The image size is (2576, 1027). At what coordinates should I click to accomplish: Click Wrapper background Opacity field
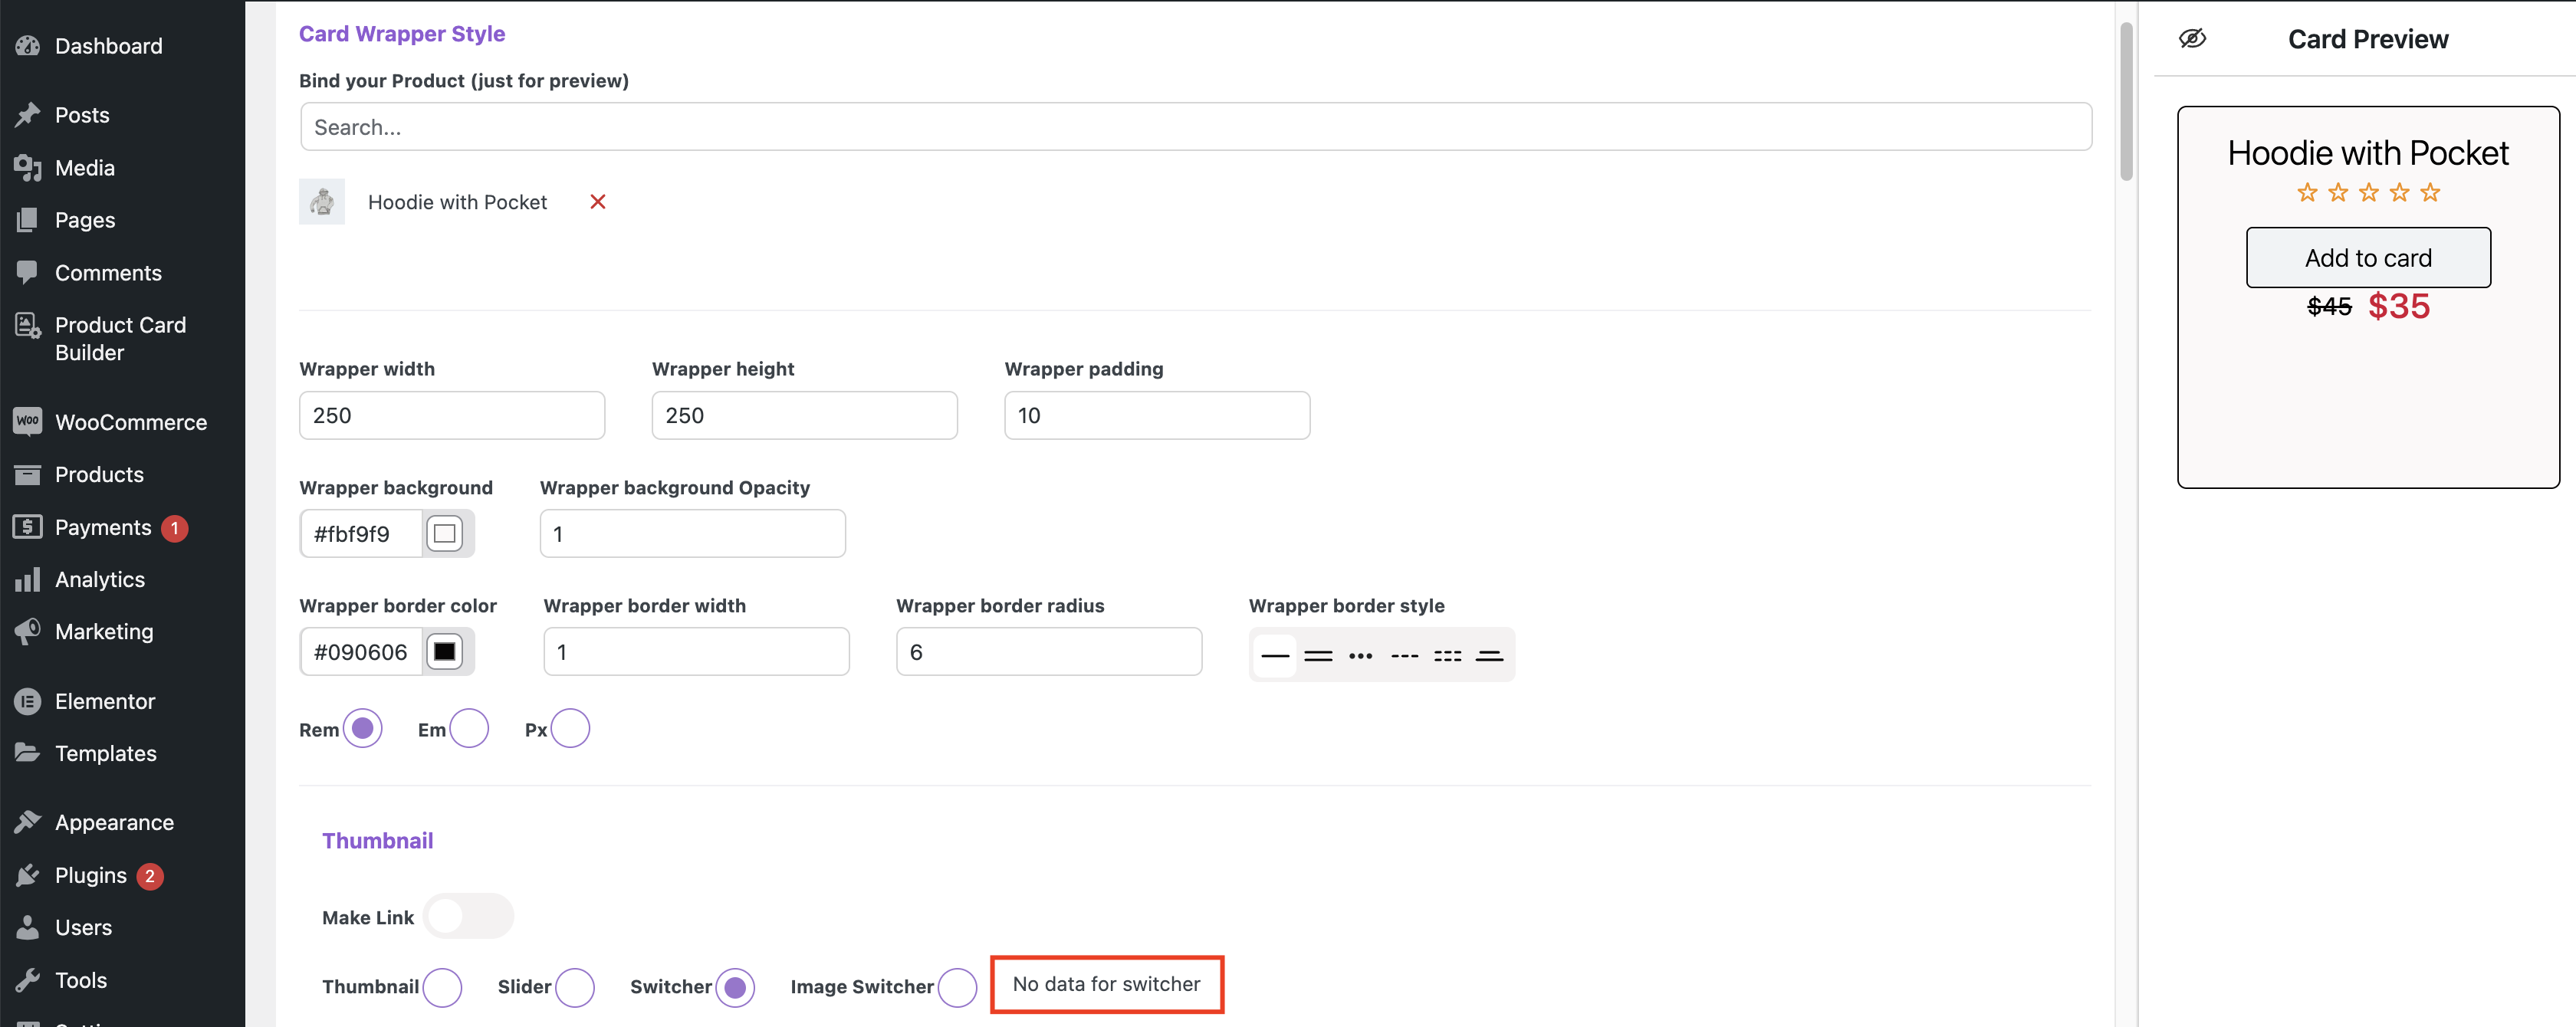pyautogui.click(x=692, y=534)
